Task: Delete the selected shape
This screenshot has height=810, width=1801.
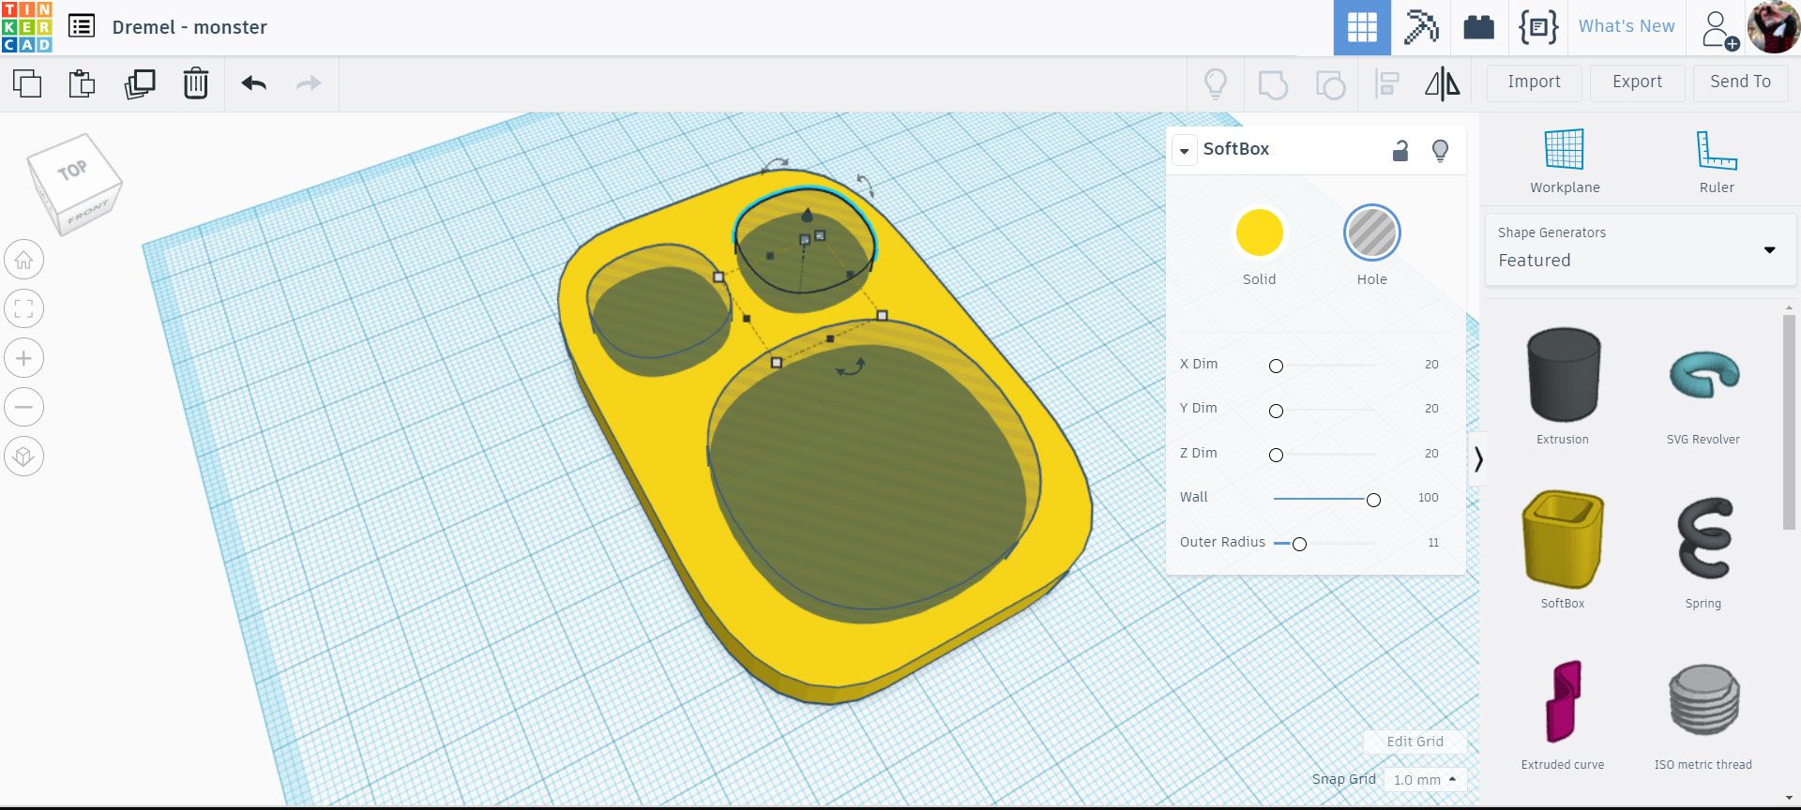Action: coord(195,83)
